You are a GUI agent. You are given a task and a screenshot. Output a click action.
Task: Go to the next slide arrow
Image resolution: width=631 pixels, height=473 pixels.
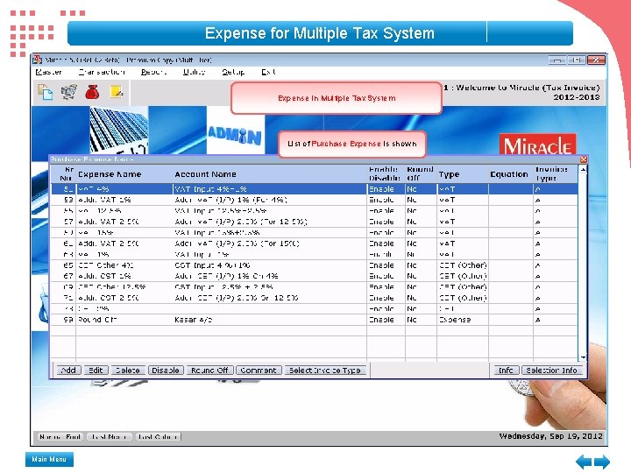pos(602,462)
